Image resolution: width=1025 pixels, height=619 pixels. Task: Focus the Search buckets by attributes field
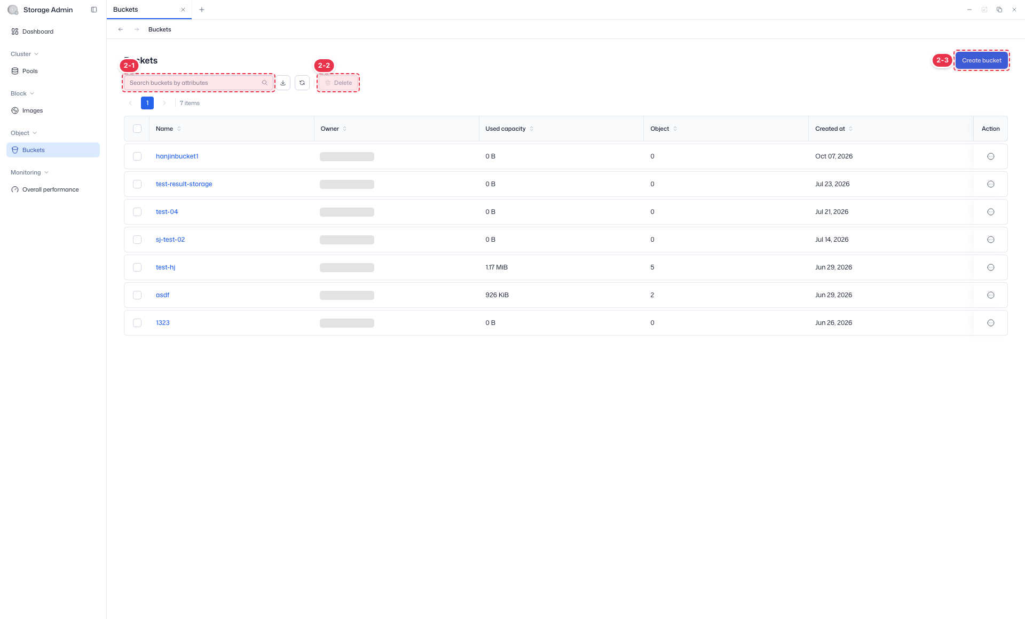[x=198, y=83]
